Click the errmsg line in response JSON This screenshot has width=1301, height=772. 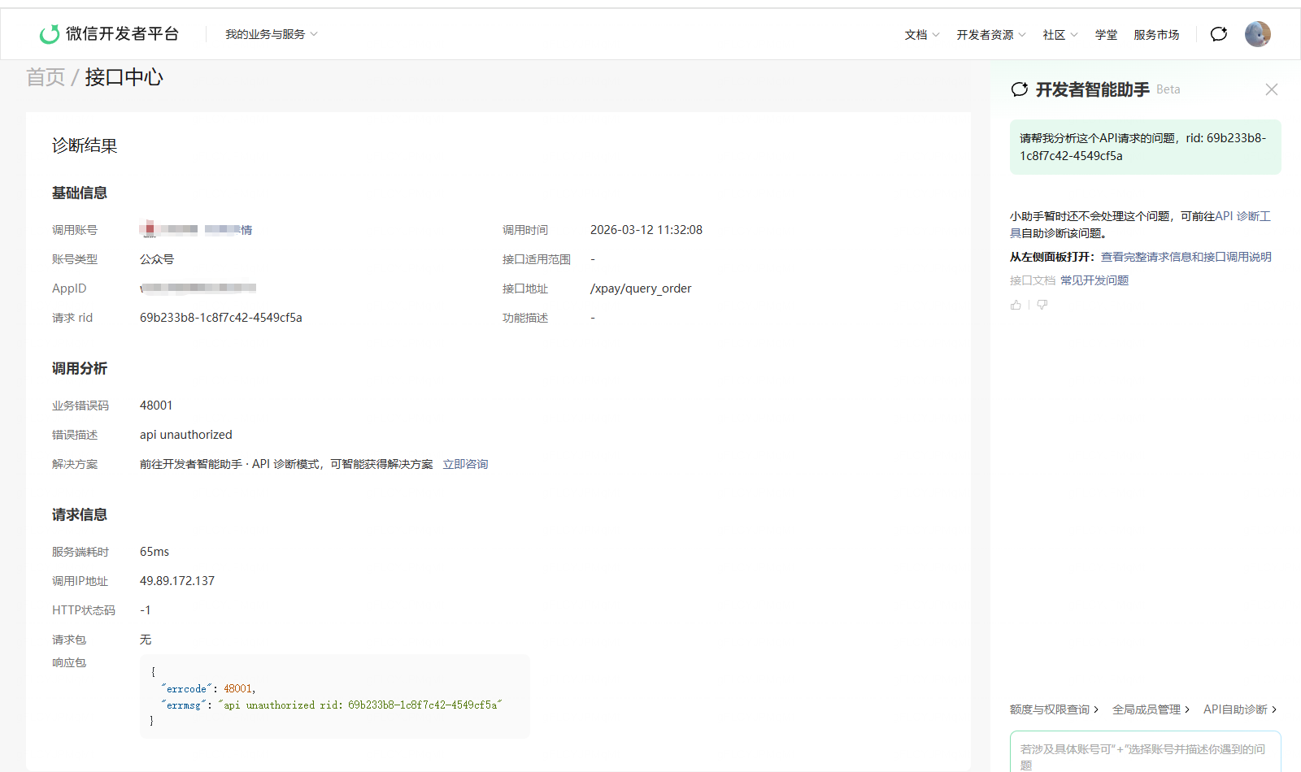pyautogui.click(x=332, y=705)
